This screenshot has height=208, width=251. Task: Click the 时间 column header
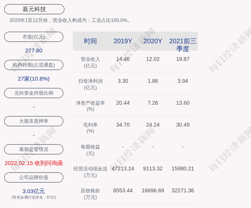pyautogui.click(x=90, y=41)
